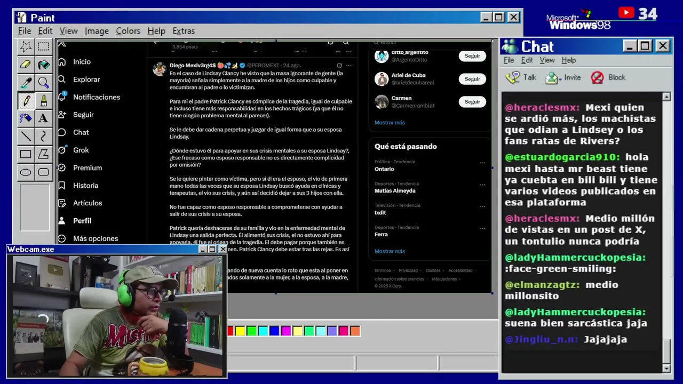683x384 pixels.
Task: Open the Paint Extras menu
Action: tap(184, 31)
